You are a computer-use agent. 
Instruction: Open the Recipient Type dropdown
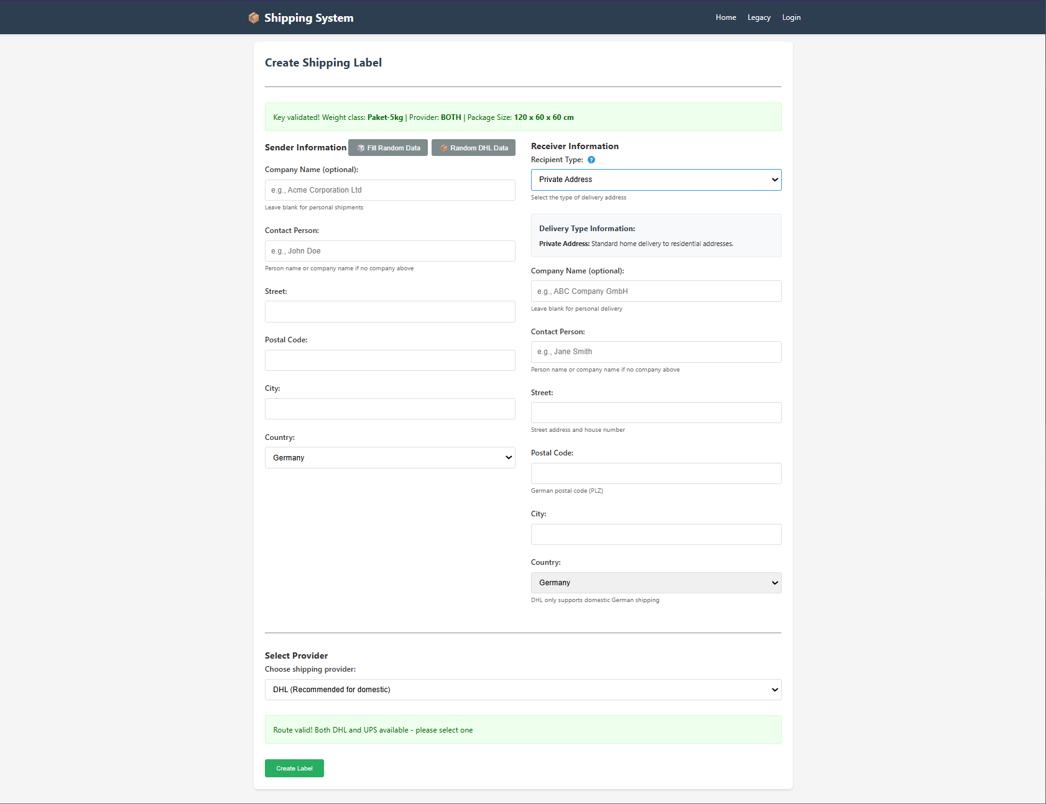(x=655, y=180)
